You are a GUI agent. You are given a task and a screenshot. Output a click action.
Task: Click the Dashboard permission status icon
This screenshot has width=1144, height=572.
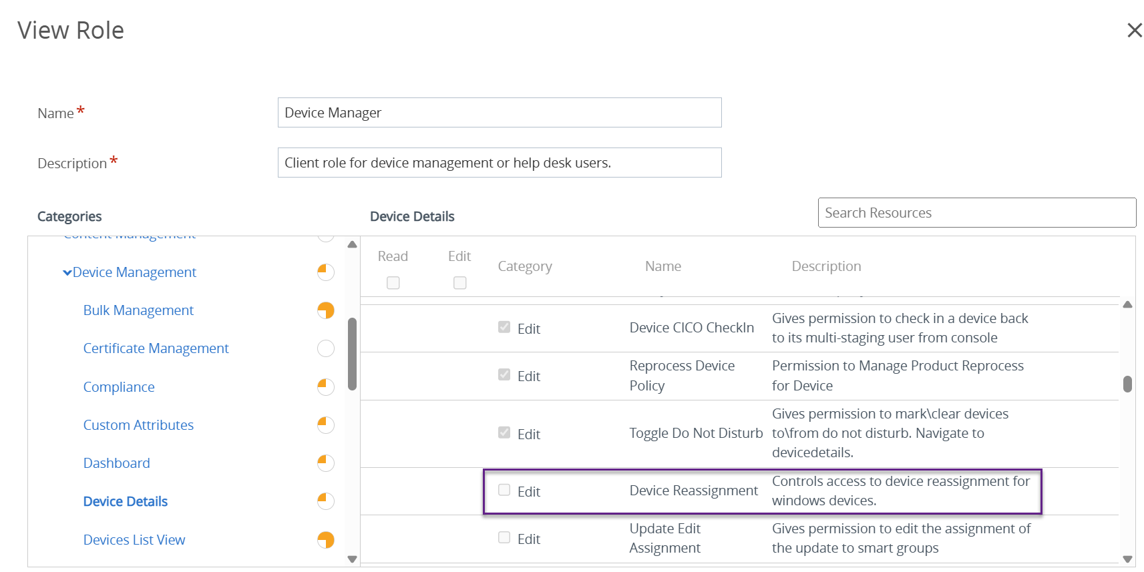pyautogui.click(x=325, y=463)
